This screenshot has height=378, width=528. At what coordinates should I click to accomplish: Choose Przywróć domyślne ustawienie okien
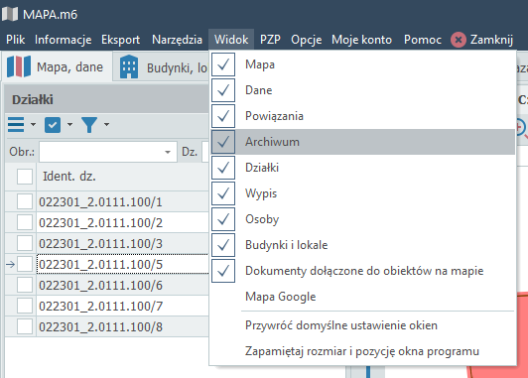(363, 325)
